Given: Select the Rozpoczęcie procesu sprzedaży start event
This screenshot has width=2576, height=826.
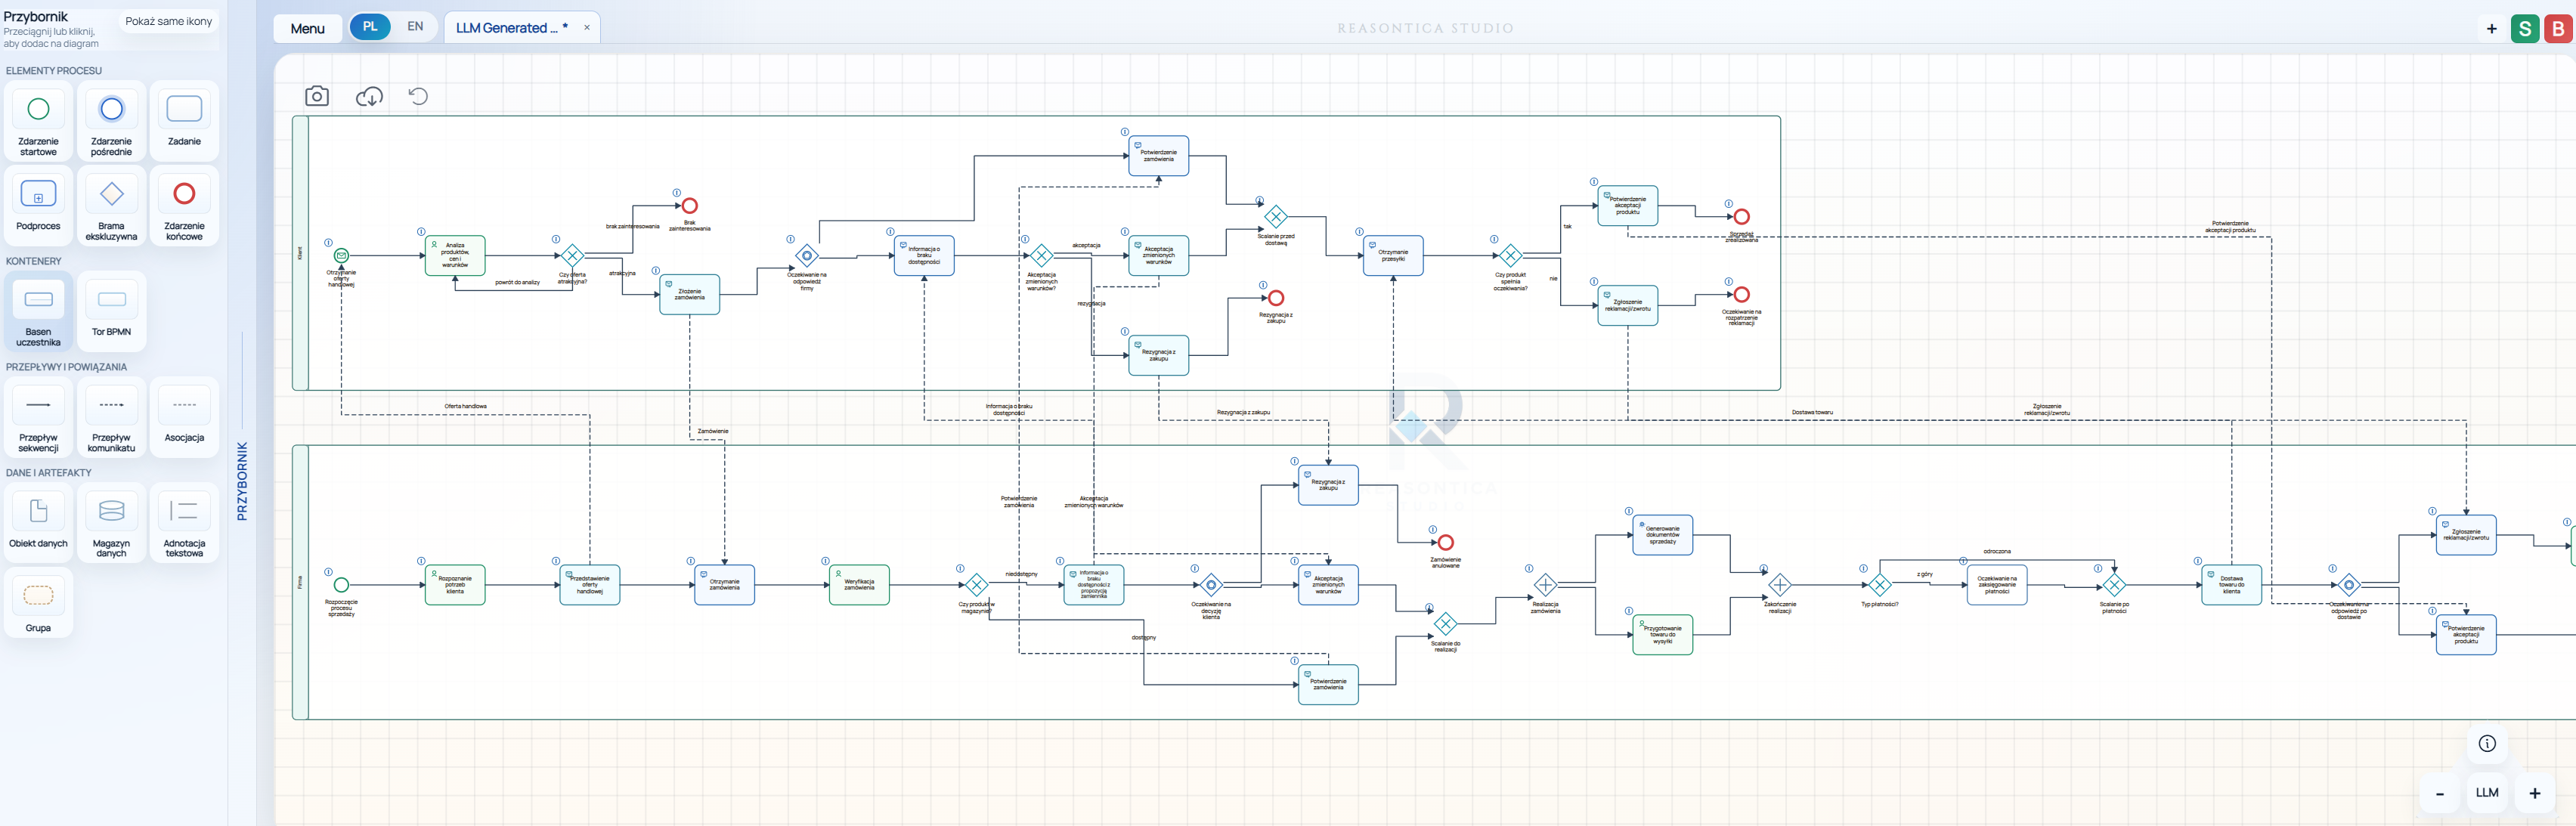Looking at the screenshot, I should coord(341,585).
